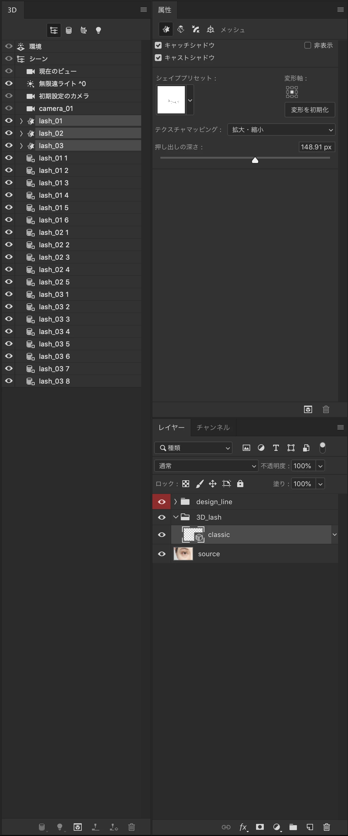Expand the lash_01 mesh item
348x836 pixels.
point(21,121)
